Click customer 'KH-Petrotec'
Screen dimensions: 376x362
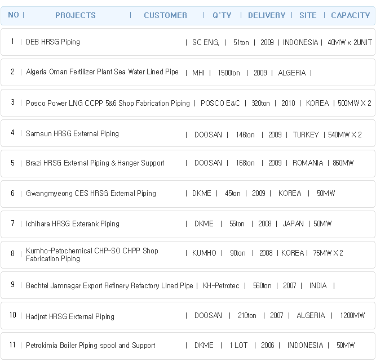221,285
